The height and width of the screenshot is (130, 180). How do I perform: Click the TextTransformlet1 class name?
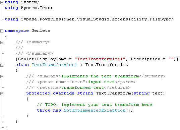(x=54, y=65)
